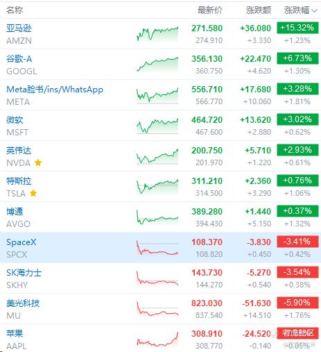Click the gold star beside NVDA
Screen dimensions: 321x352
[x=38, y=162]
